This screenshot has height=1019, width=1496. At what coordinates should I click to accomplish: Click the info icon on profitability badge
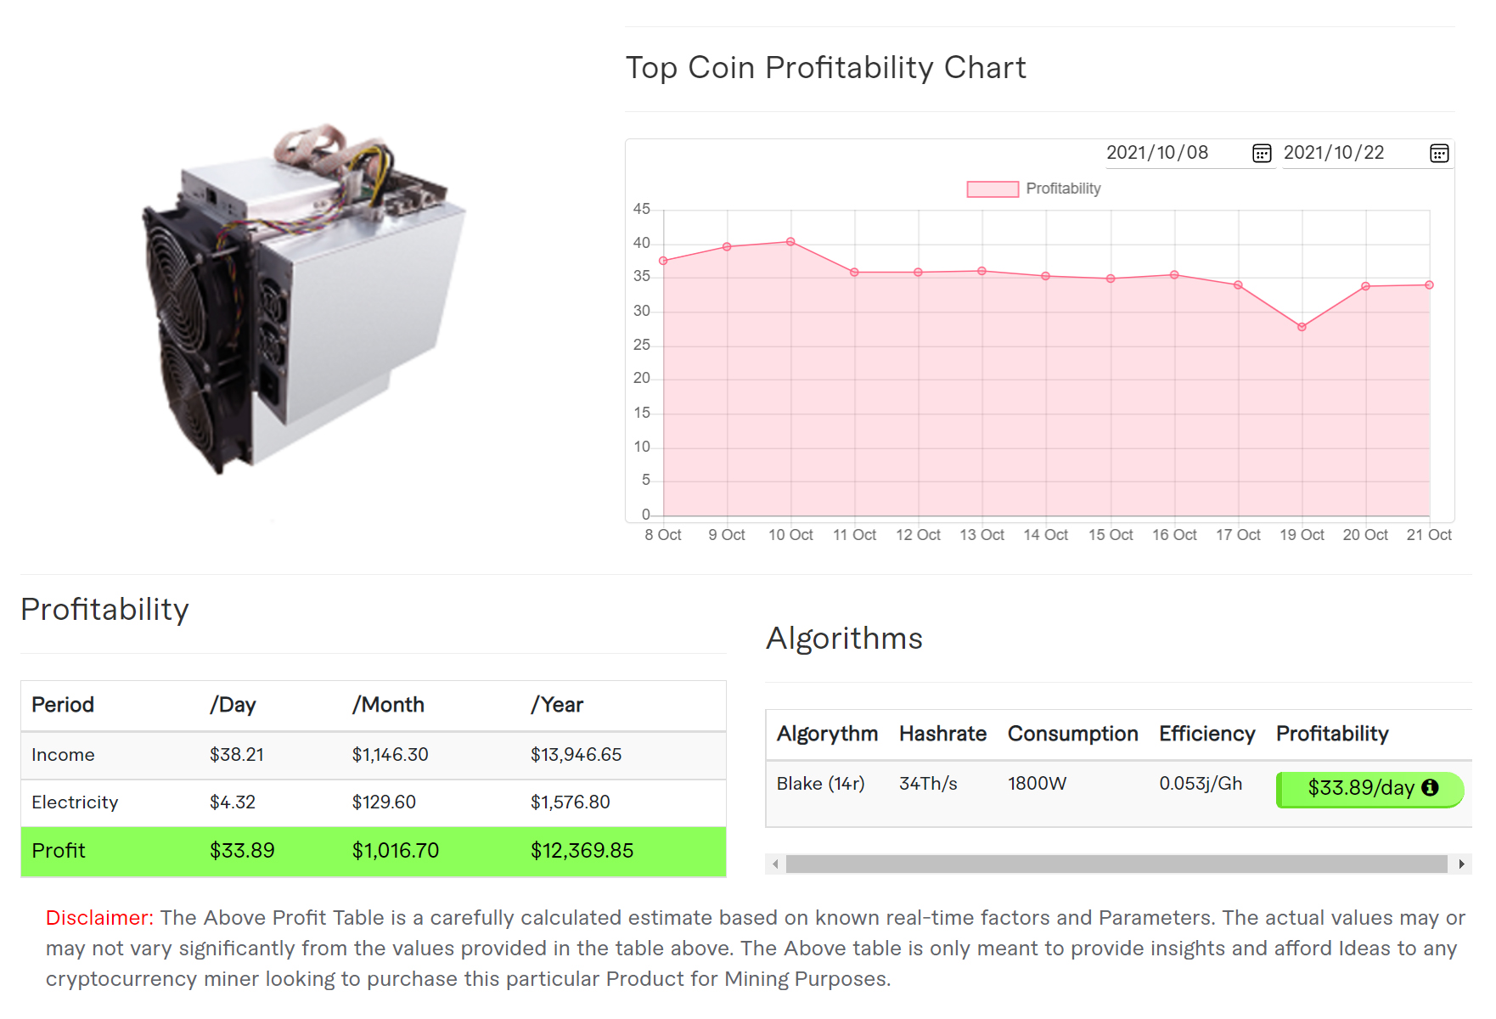(x=1431, y=787)
